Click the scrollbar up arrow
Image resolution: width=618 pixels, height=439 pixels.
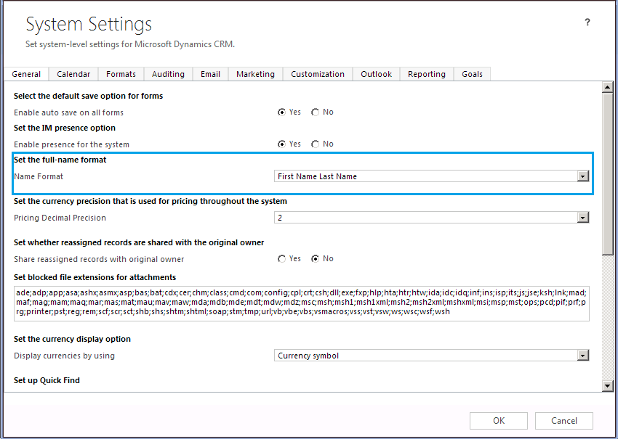608,87
